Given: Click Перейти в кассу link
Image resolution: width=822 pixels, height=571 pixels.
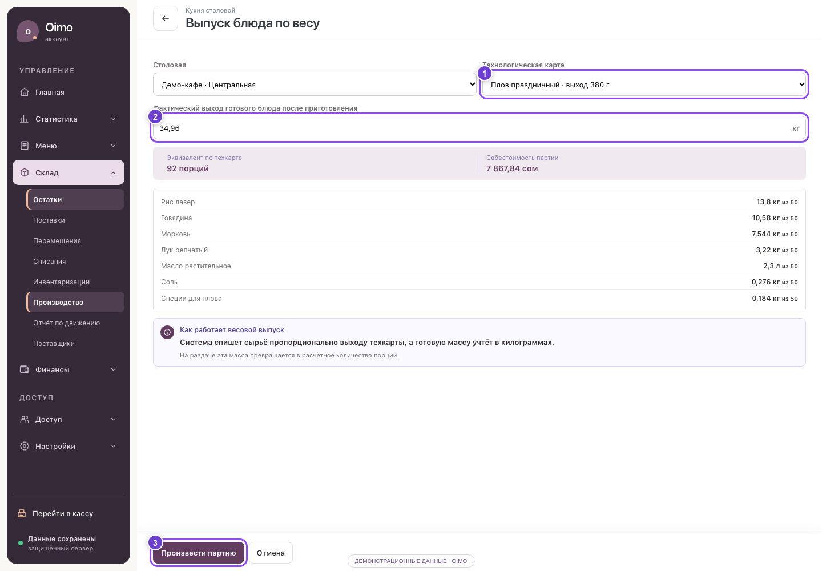Looking at the screenshot, I should pos(68,513).
